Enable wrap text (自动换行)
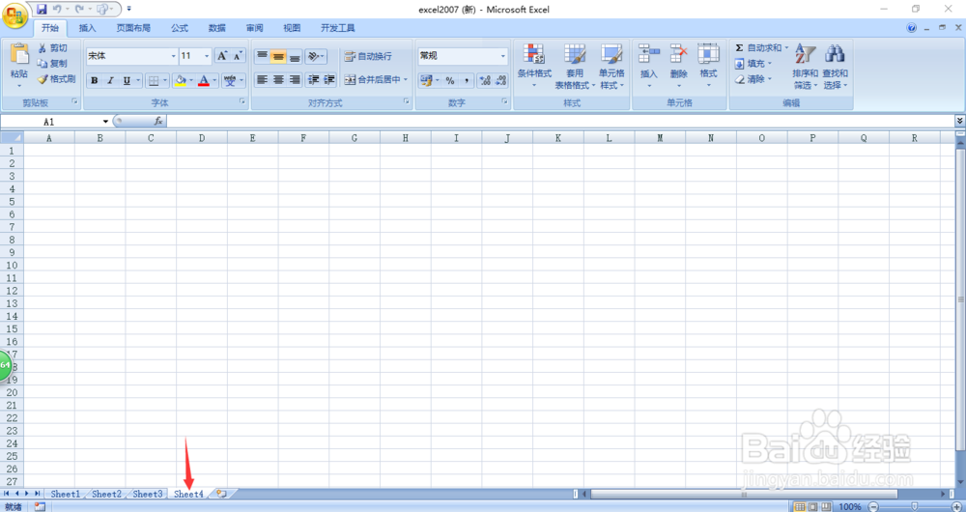The width and height of the screenshot is (966, 512). click(368, 56)
